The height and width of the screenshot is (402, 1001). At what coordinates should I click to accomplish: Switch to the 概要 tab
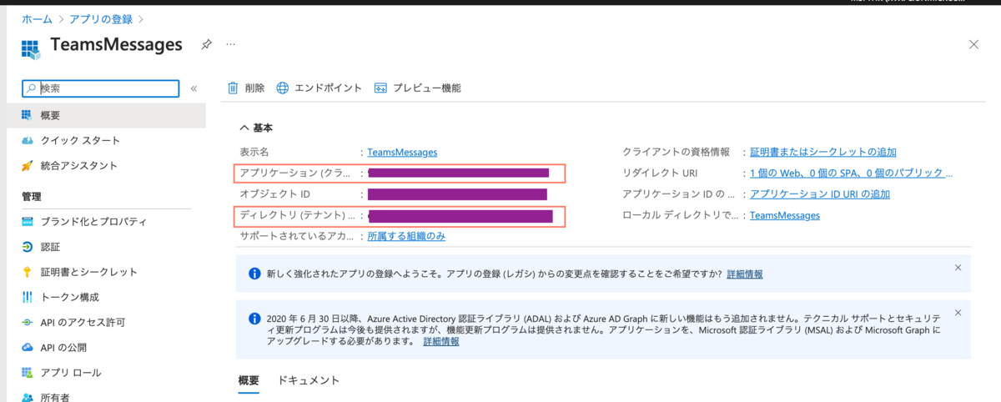coord(249,380)
